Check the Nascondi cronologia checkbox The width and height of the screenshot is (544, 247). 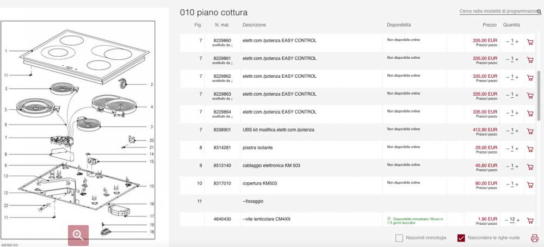point(399,238)
